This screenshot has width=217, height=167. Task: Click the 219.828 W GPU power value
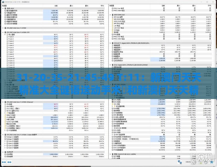(x=161, y=104)
